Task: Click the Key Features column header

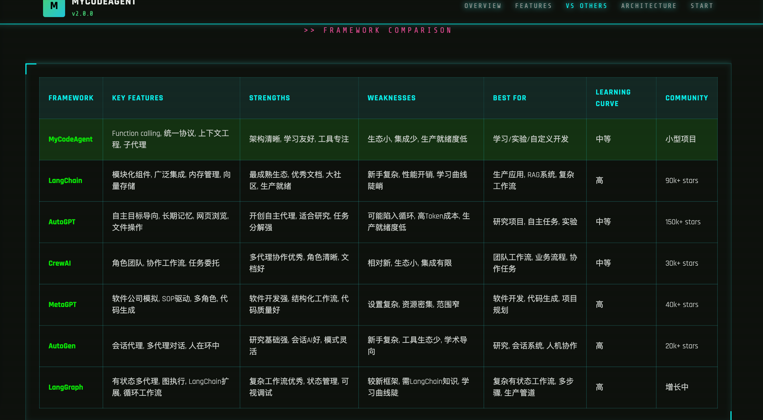Action: tap(137, 98)
